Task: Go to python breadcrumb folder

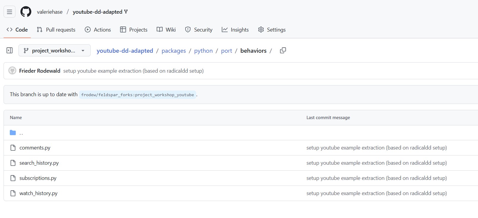Action: [203, 51]
